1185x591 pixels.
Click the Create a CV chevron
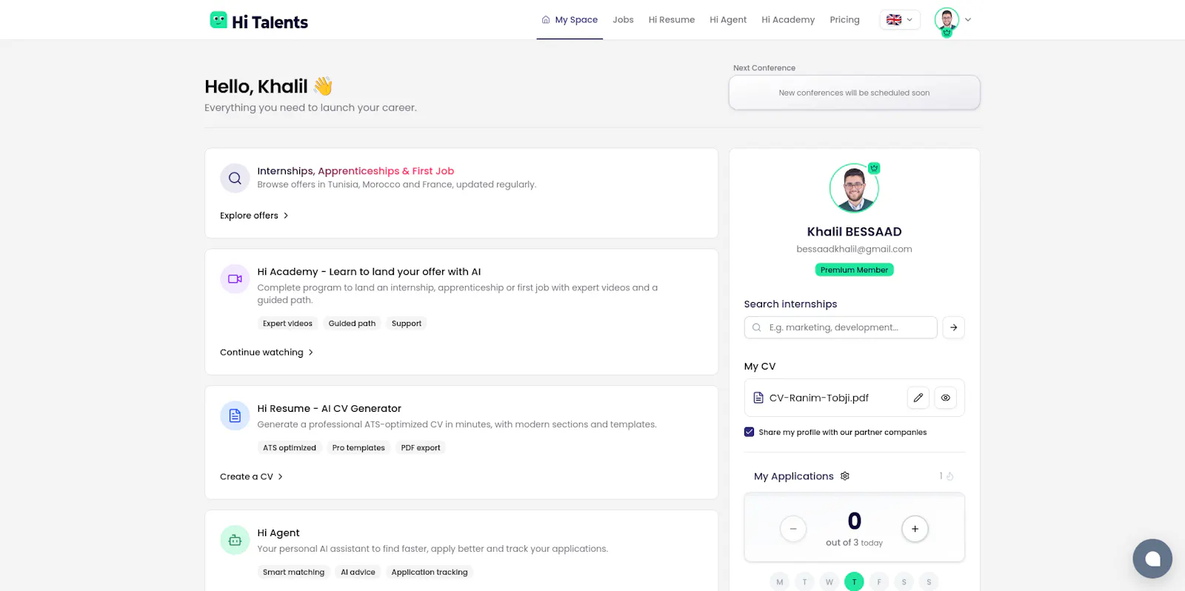280,477
